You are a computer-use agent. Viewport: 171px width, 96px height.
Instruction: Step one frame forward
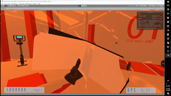85,6
